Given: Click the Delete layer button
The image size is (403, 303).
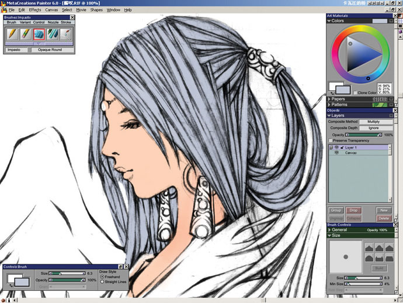Looking at the screenshot, I should point(384,218).
